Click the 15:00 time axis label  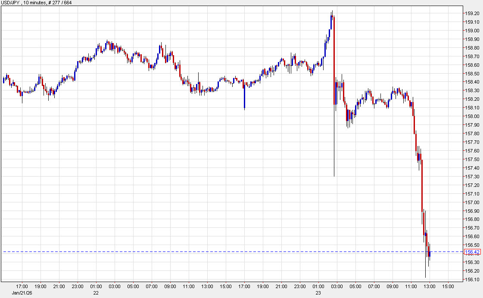(x=448, y=286)
